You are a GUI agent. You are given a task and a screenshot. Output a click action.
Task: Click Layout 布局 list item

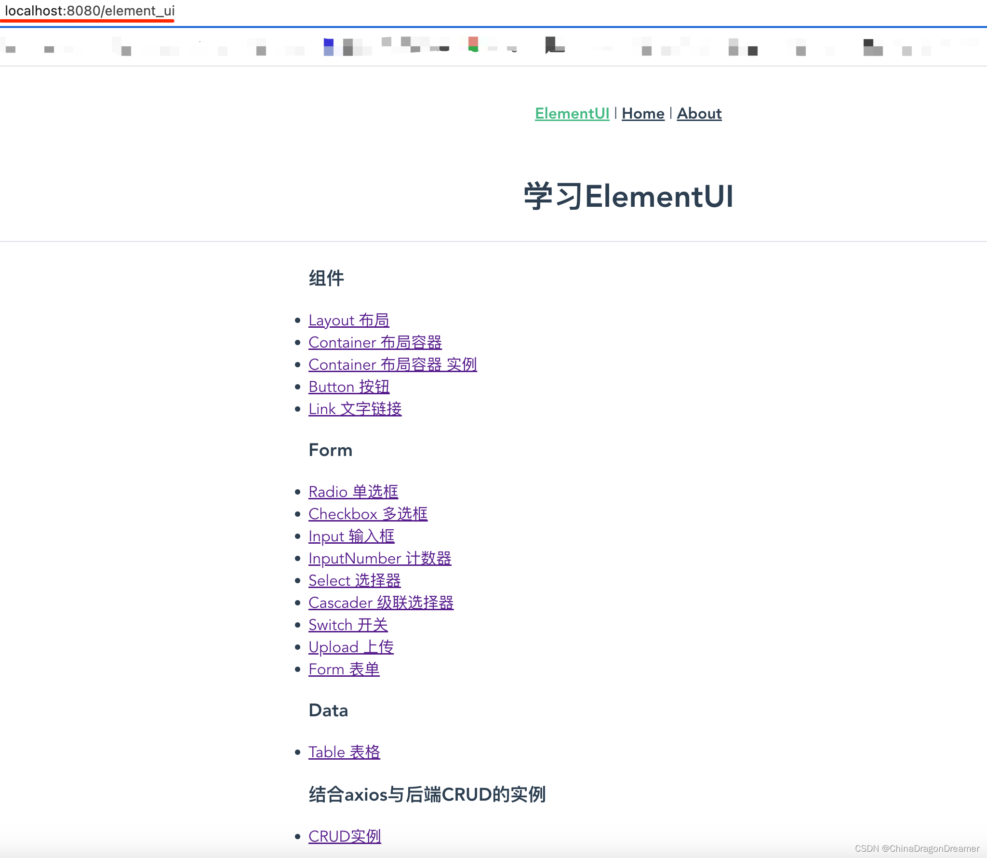tap(347, 320)
